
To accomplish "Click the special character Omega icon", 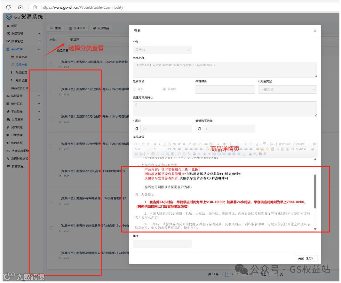I will pyautogui.click(x=163, y=154).
